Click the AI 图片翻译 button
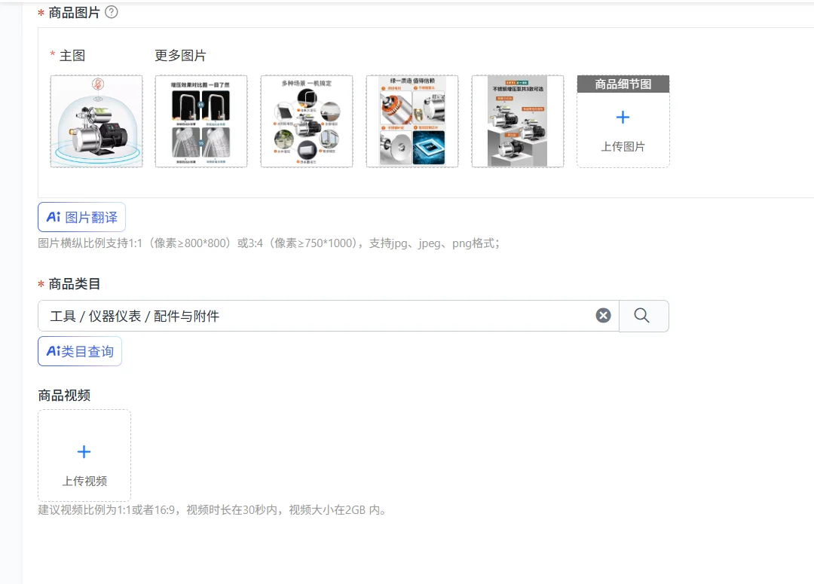The image size is (814, 584). click(81, 217)
